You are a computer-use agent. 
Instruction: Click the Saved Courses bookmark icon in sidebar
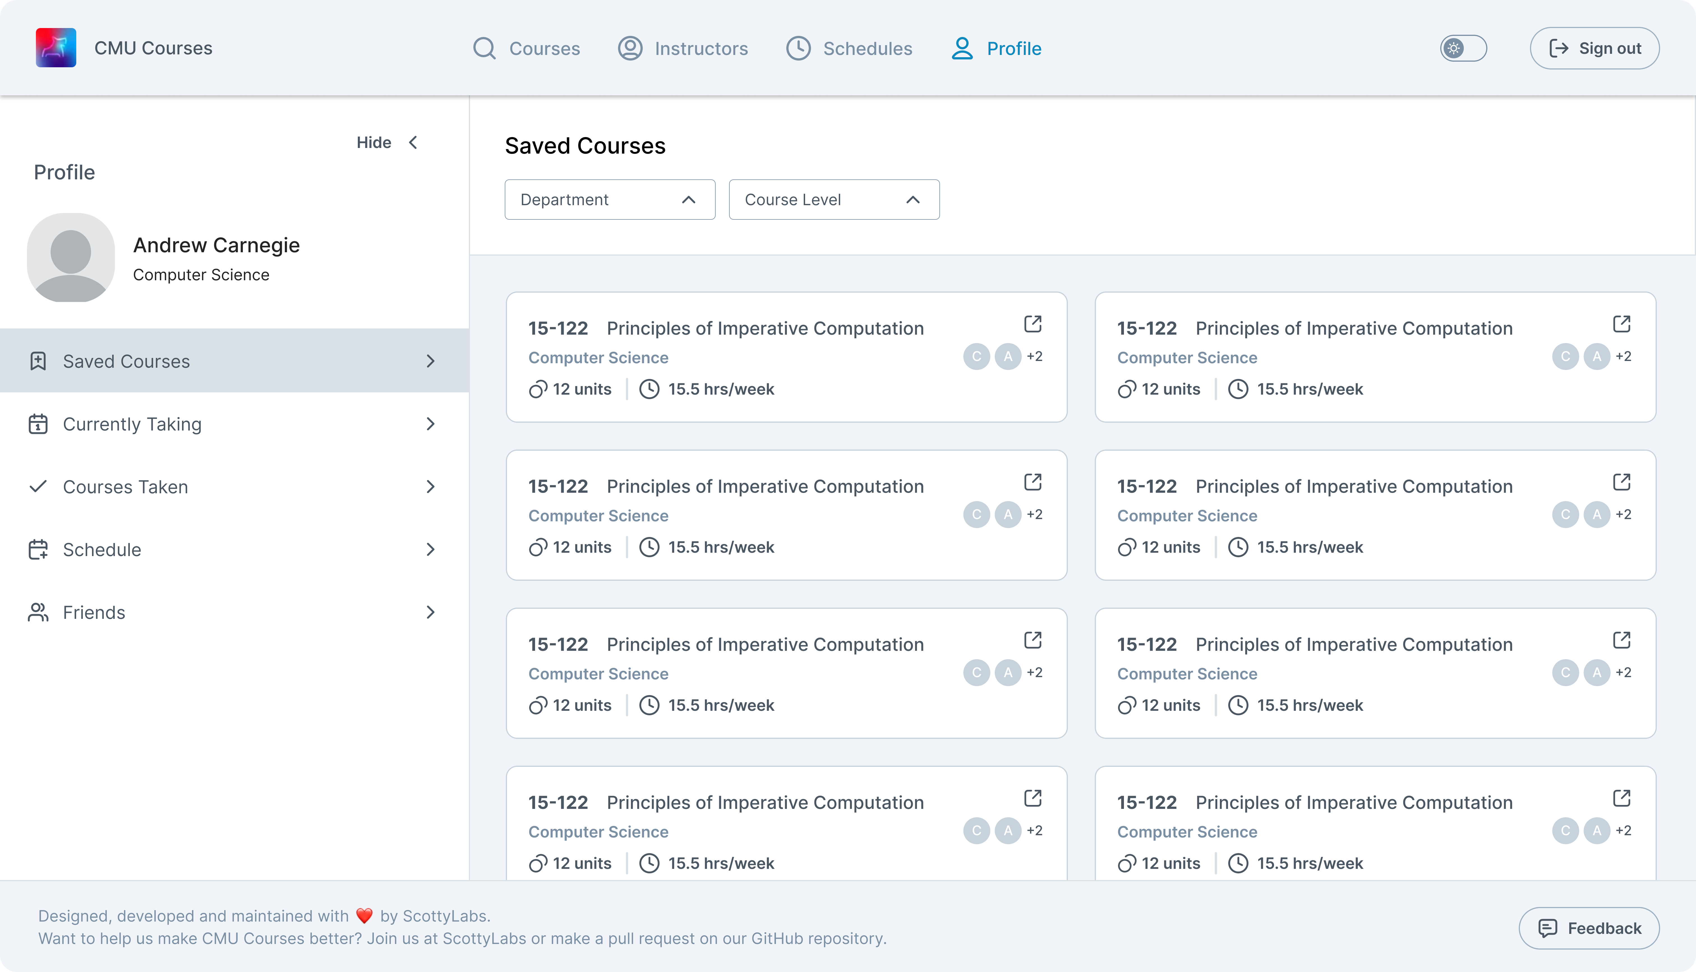click(38, 361)
